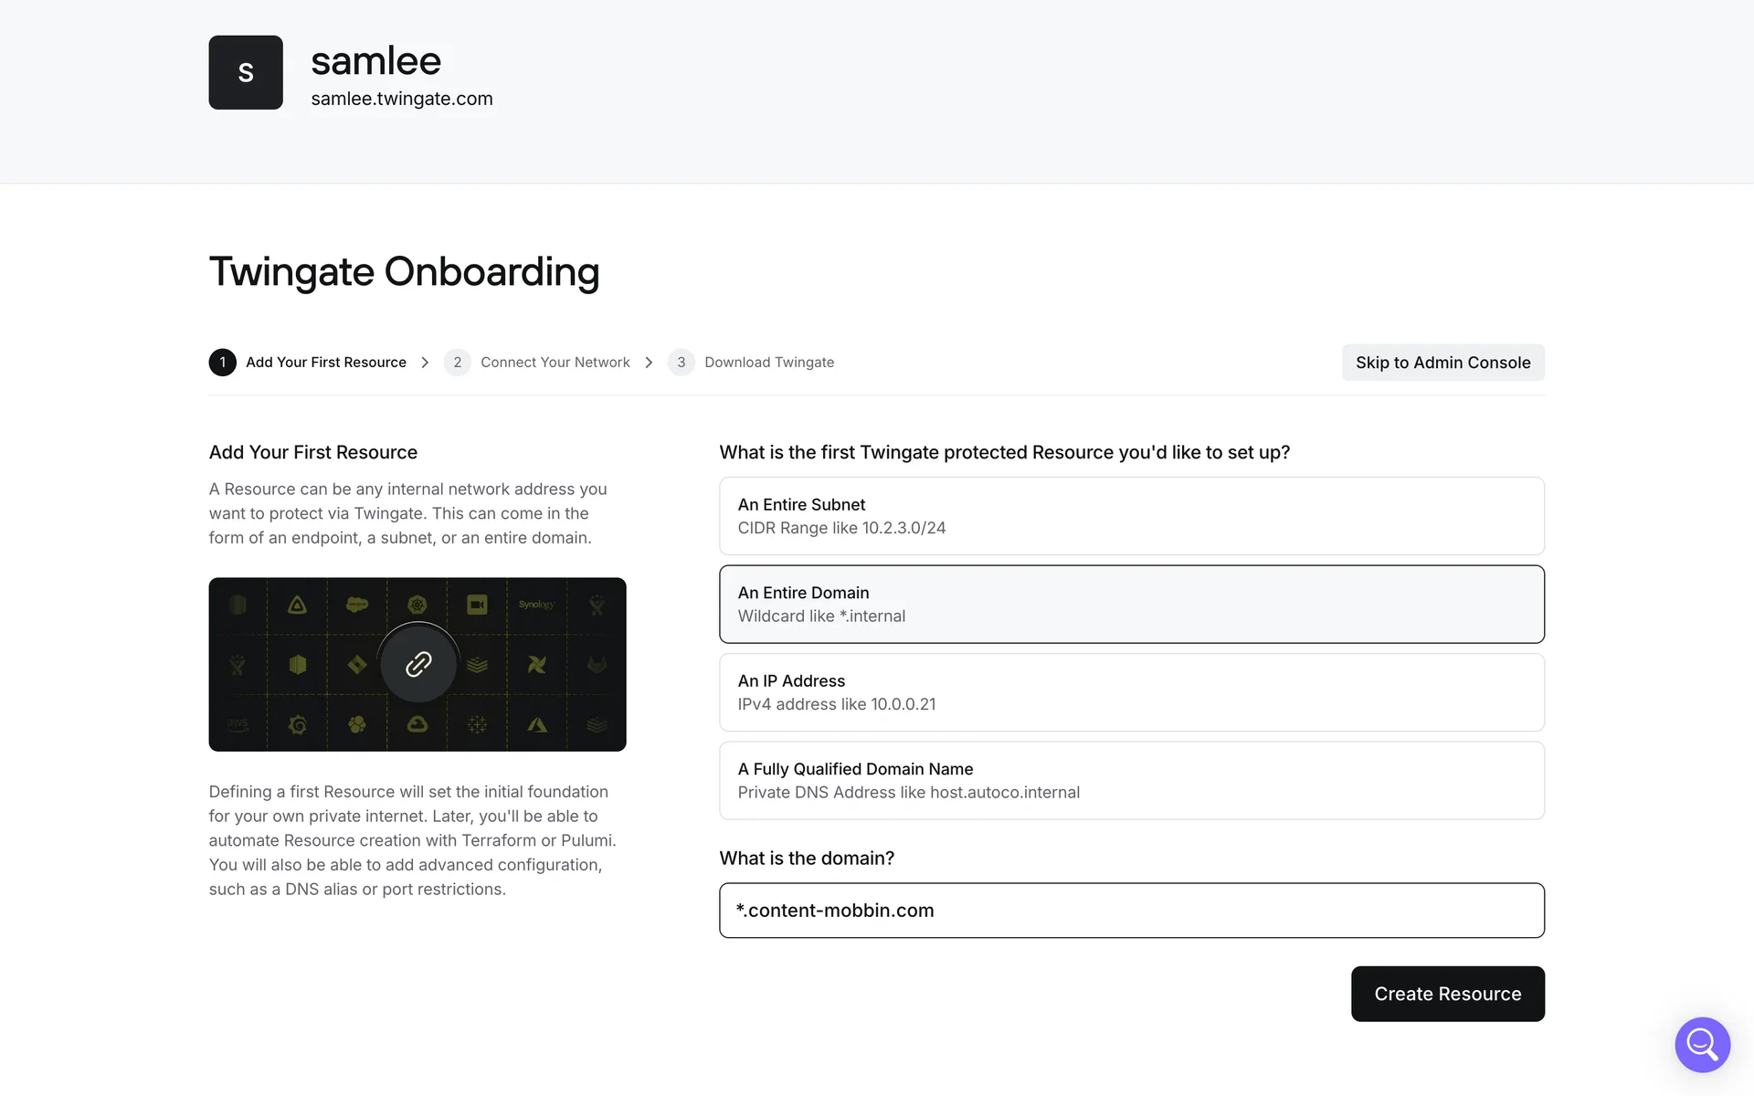This screenshot has width=1754, height=1096.
Task: Click the Zoom video camera icon
Action: click(x=477, y=605)
